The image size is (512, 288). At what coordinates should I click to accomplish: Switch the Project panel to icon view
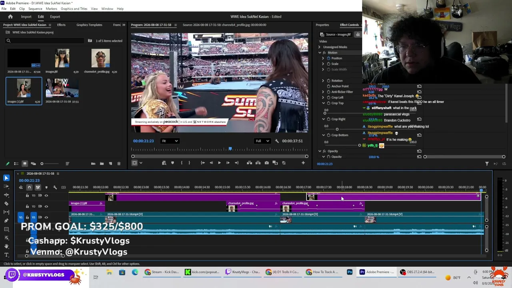pyautogui.click(x=24, y=164)
